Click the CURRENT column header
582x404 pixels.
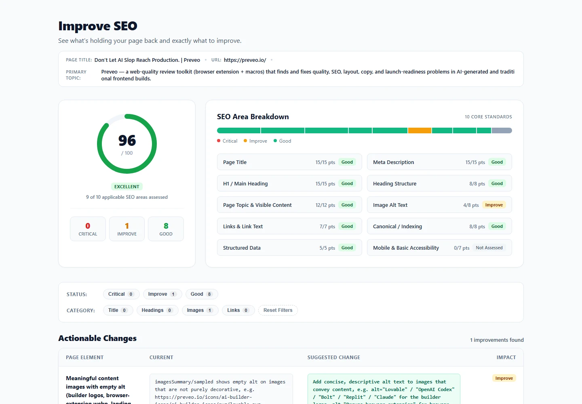point(161,358)
